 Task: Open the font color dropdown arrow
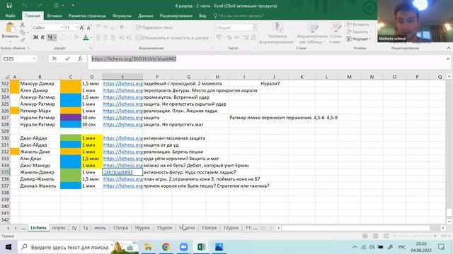click(x=91, y=37)
